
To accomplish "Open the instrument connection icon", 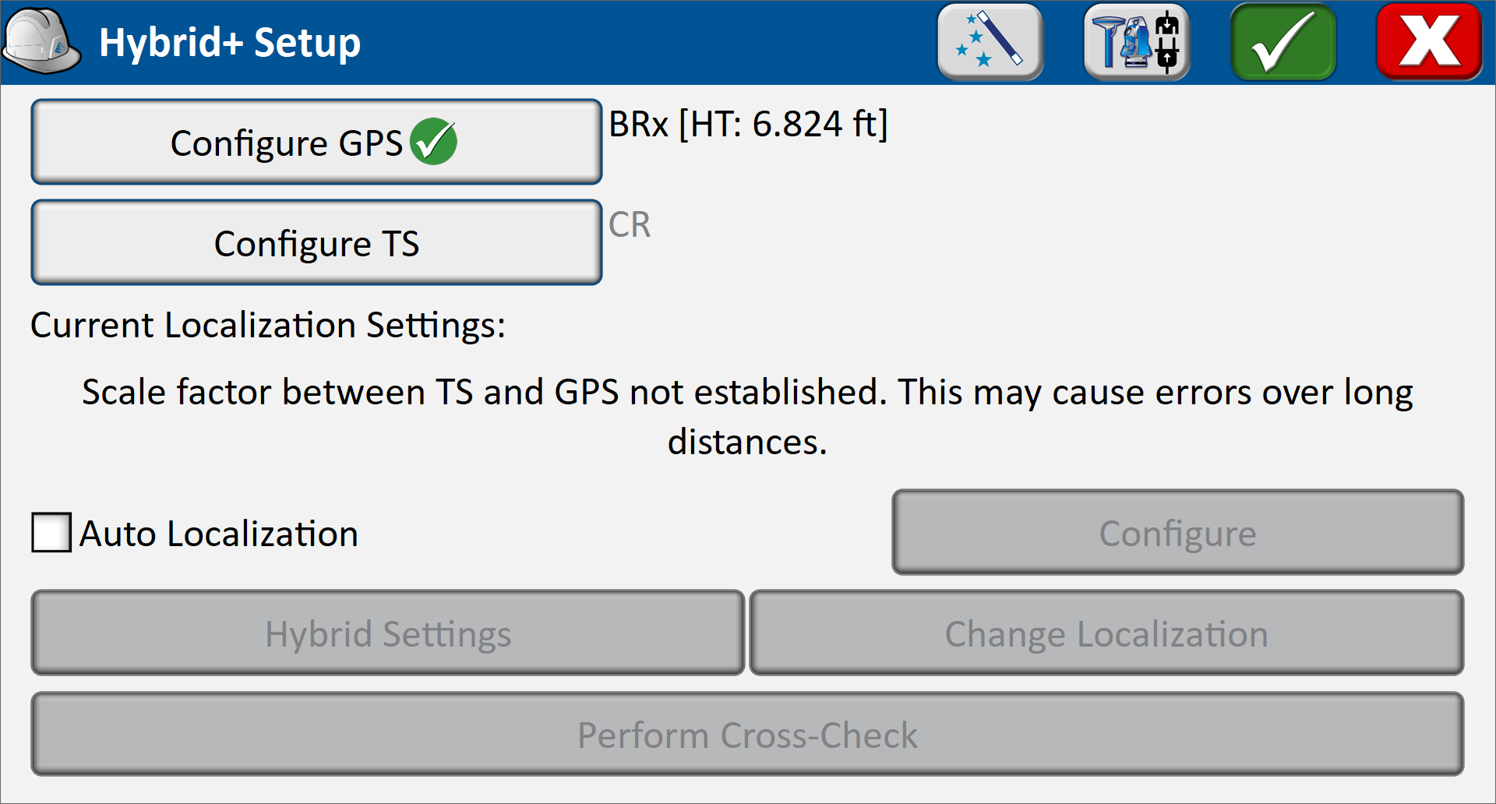I will coord(1137,42).
